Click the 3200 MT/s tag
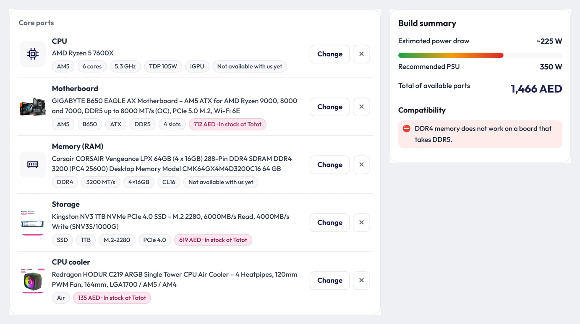The image size is (580, 324). (101, 182)
